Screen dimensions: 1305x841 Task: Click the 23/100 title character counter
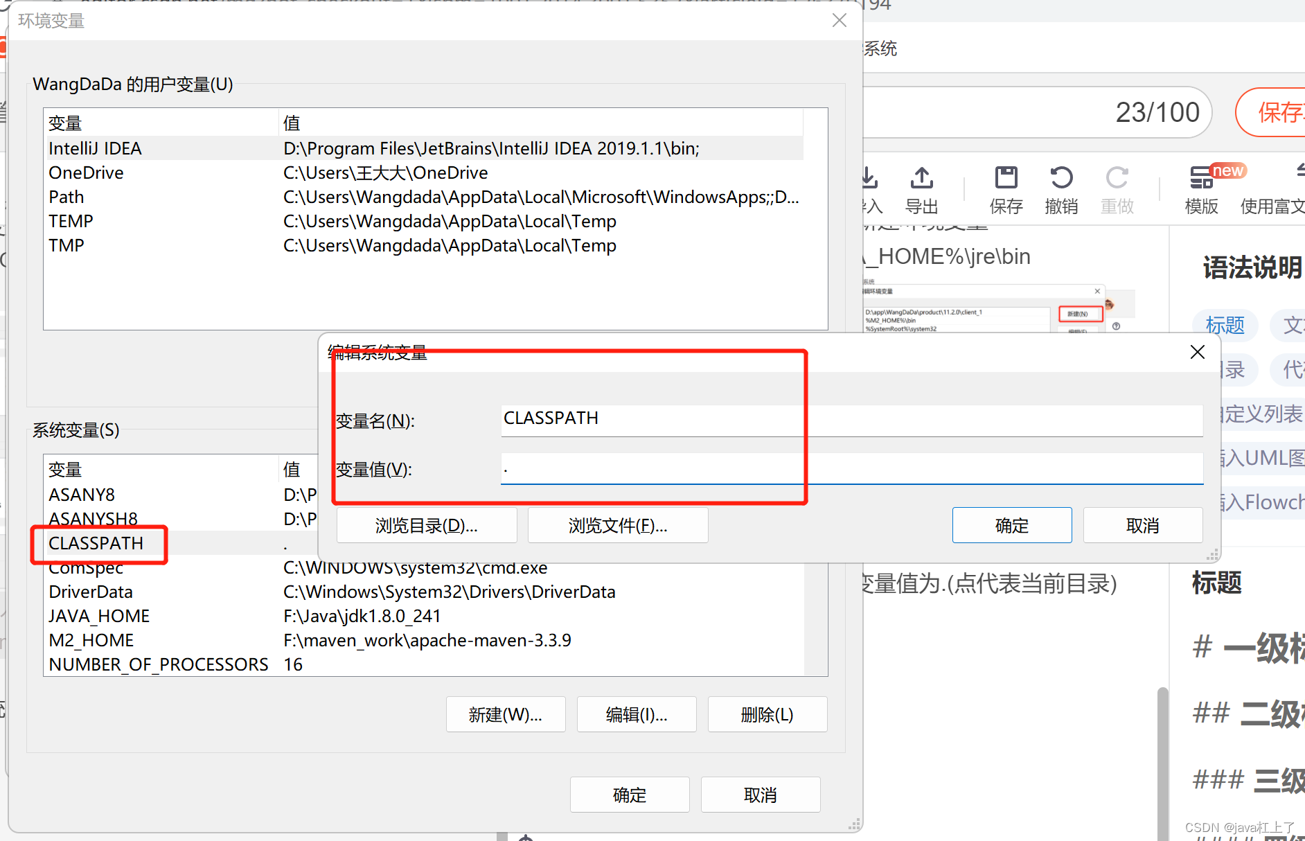pos(1157,112)
